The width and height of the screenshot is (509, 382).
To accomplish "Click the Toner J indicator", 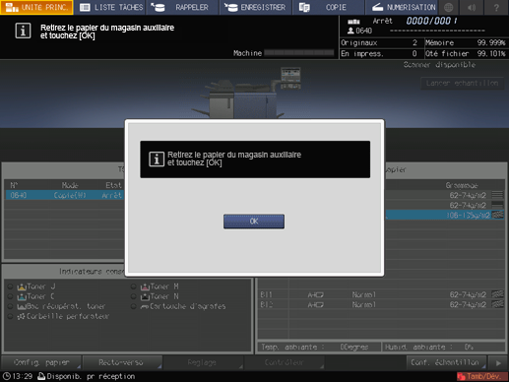I will 36,286.
